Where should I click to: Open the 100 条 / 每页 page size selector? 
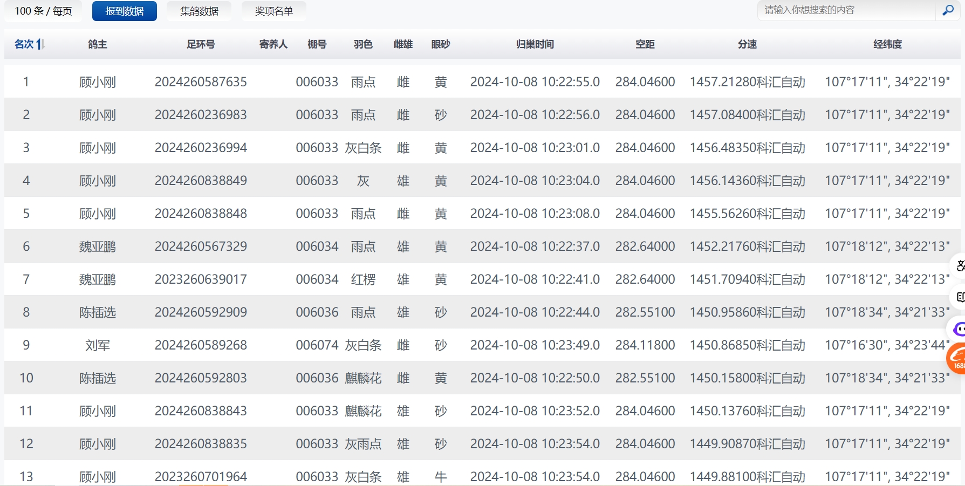click(x=43, y=11)
